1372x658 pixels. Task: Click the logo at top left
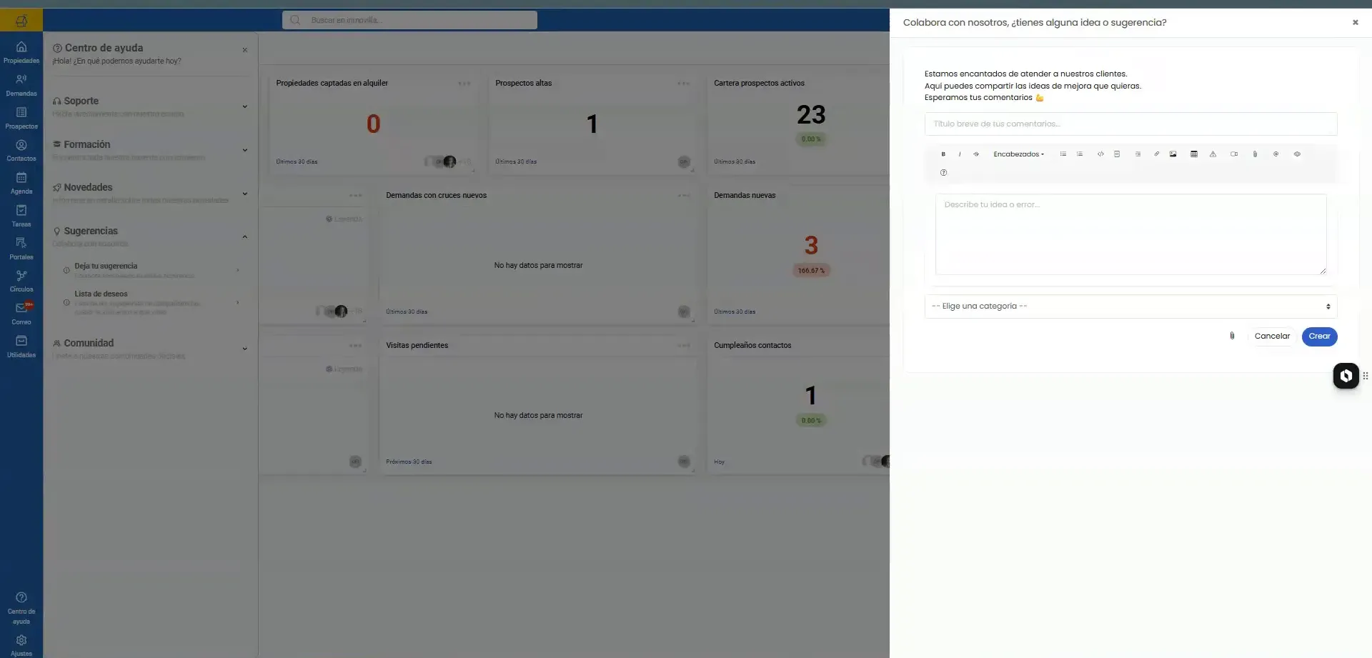click(x=21, y=21)
